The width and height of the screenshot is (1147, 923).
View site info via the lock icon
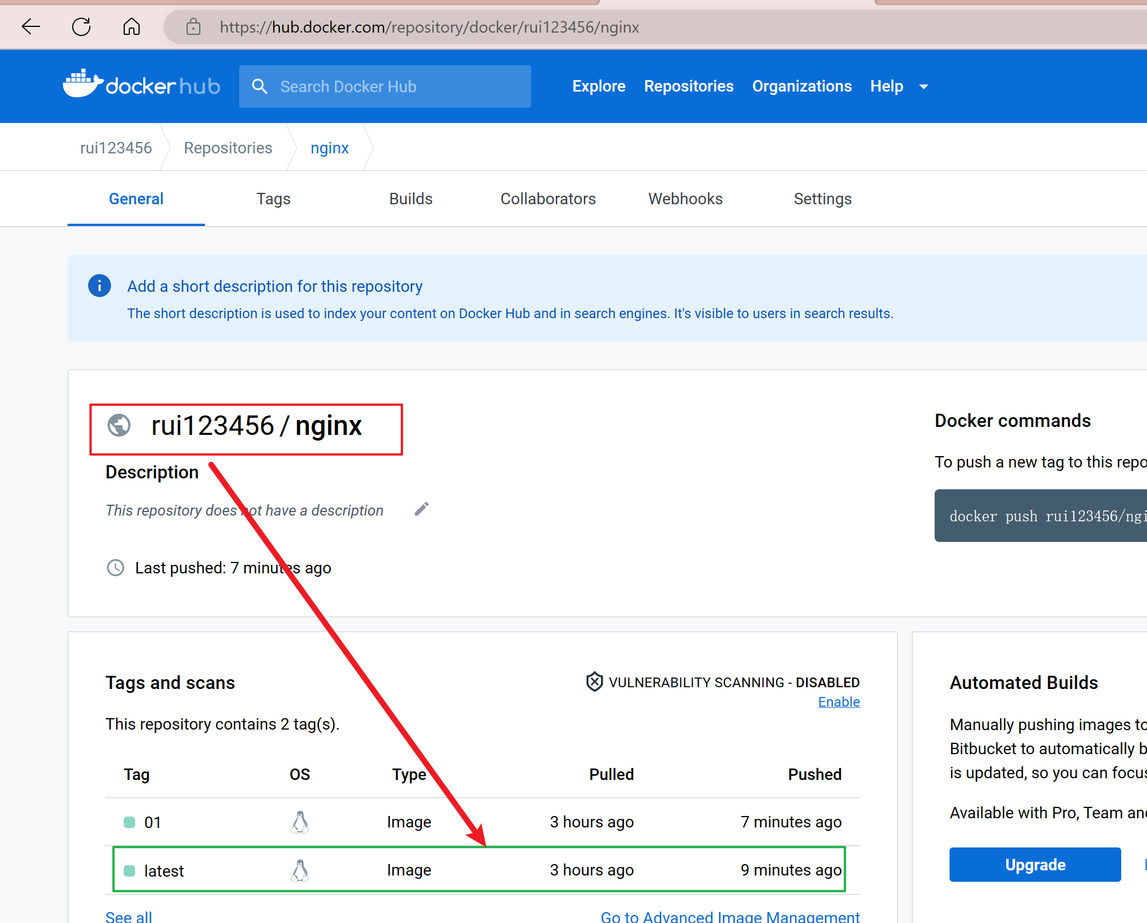(x=193, y=26)
